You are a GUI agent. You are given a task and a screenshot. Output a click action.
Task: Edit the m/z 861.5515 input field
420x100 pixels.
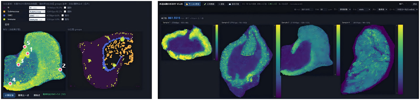307,9
